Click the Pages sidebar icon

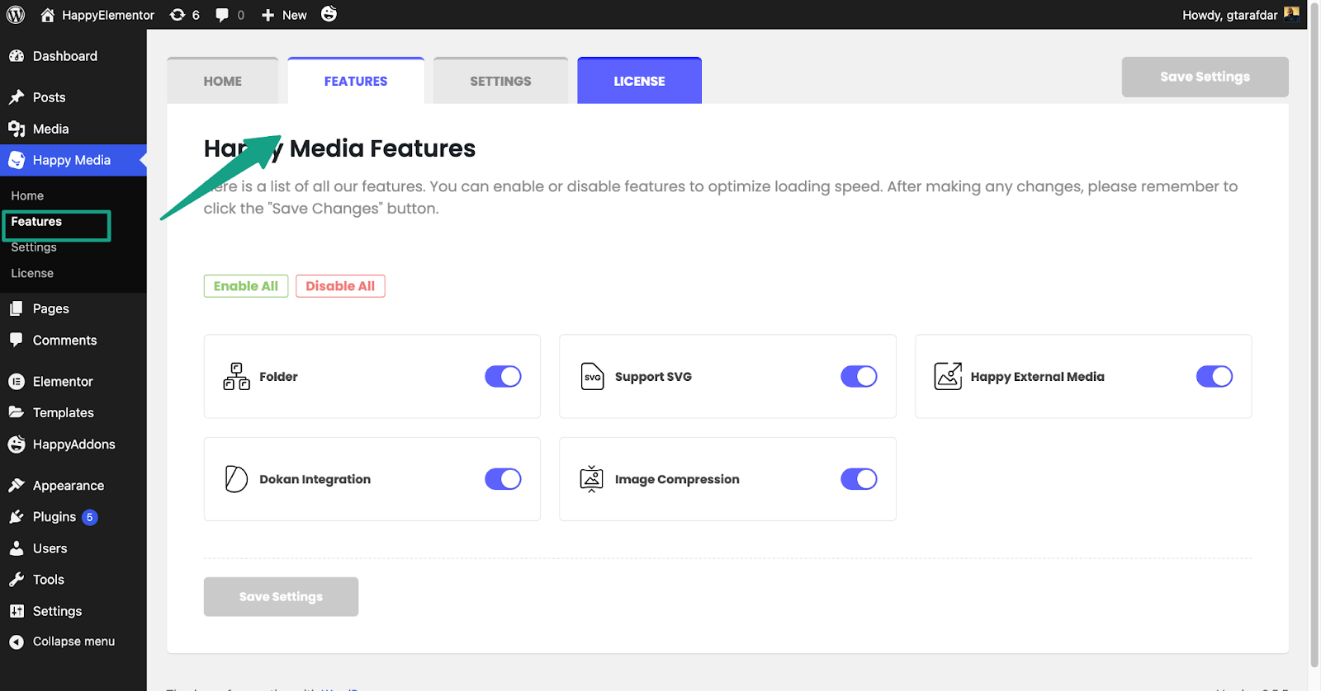click(17, 308)
